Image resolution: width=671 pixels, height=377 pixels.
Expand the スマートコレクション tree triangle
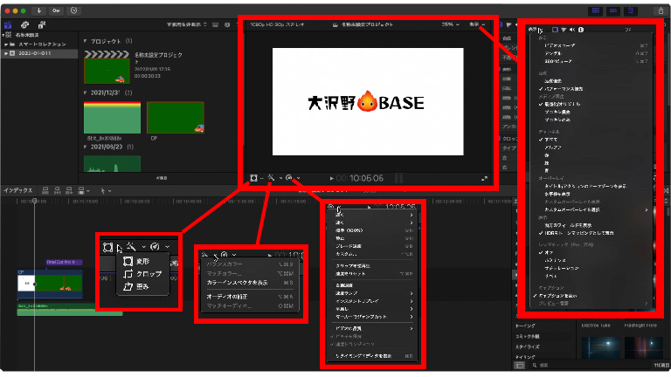[6, 44]
